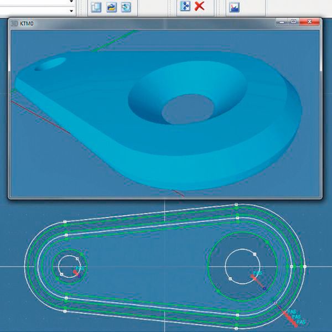Select white inner circle of large hole

tap(242, 266)
